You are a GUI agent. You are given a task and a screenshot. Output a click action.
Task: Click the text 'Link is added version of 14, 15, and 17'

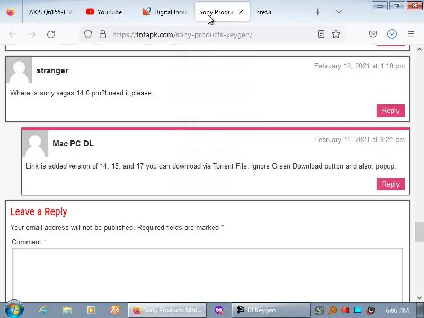85,166
